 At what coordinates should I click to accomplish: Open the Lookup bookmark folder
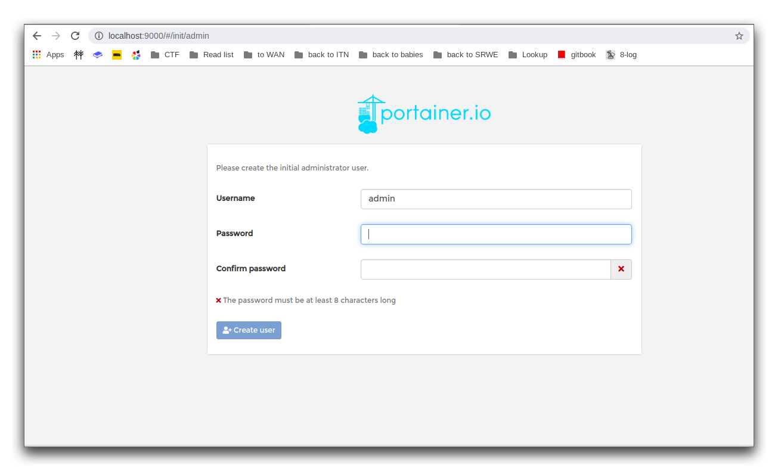point(528,54)
